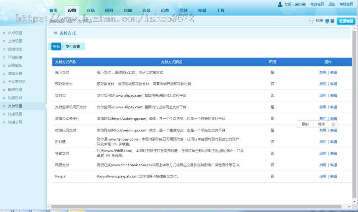
Task: Edit the 预存款支付 payment method
Action: [334, 84]
